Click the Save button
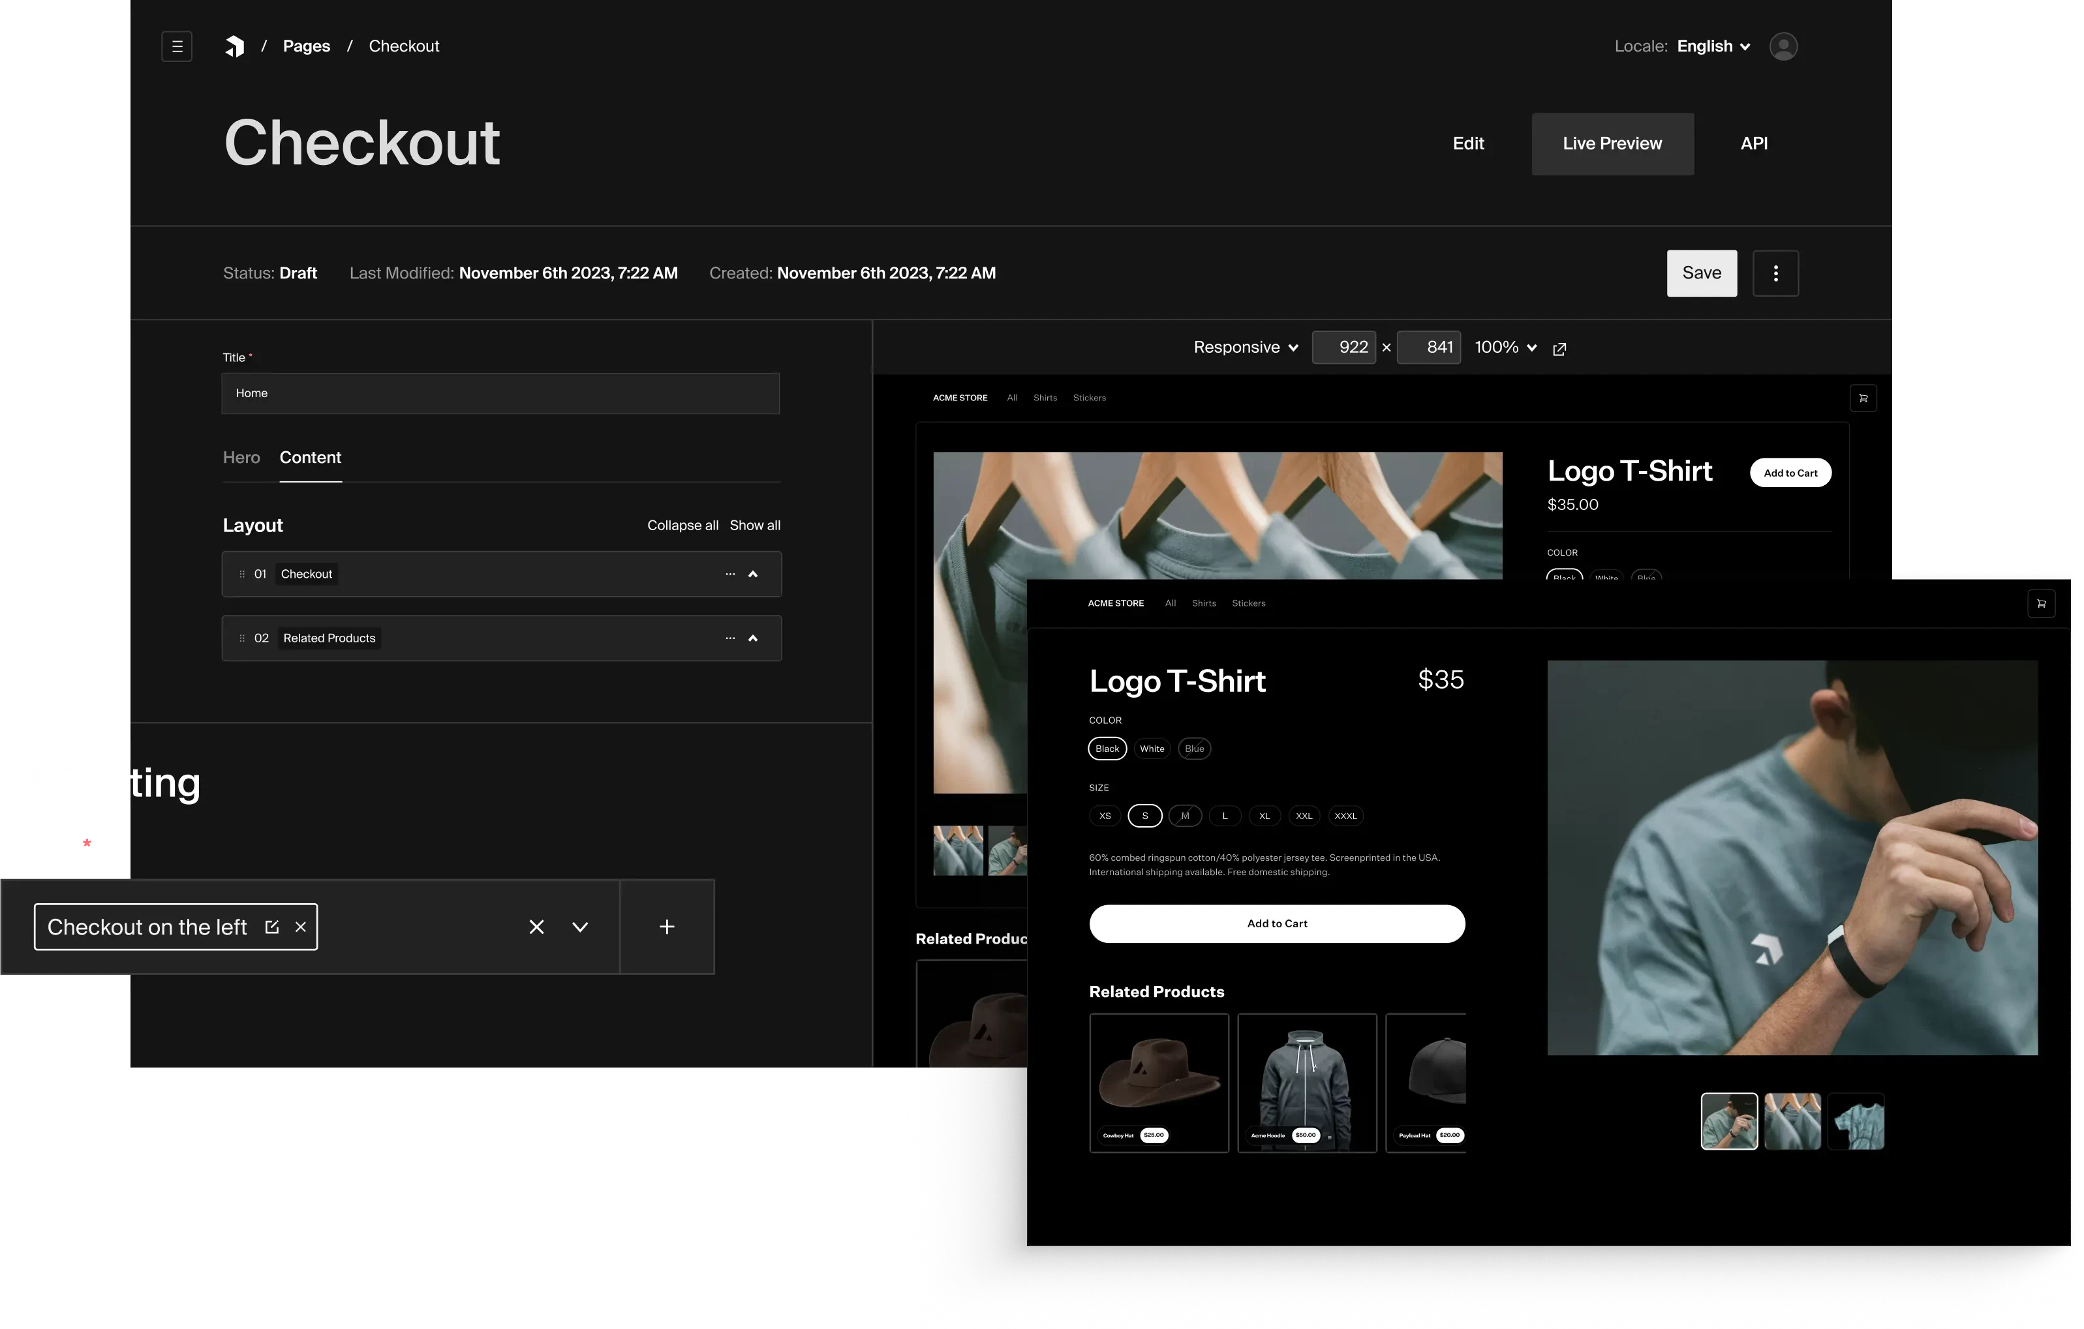Image resolution: width=2084 pixels, height=1329 pixels. pos(1701,272)
